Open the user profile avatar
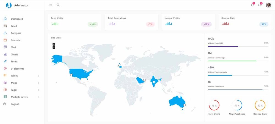 click(x=268, y=5)
